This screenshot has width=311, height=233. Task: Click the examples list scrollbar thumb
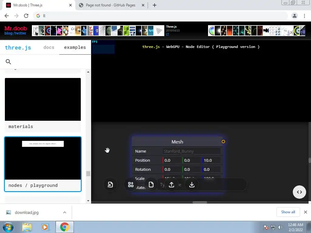coord(88,174)
